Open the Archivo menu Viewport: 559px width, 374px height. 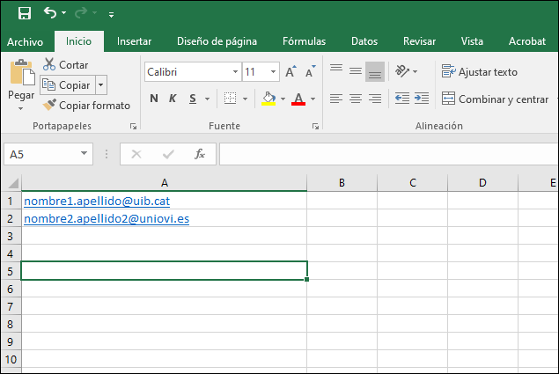[25, 41]
